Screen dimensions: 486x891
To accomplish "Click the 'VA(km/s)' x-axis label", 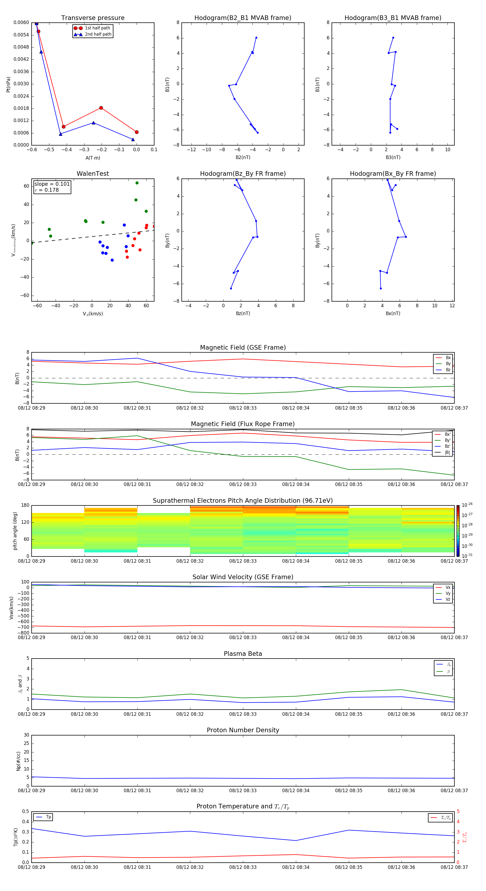I will (x=93, y=314).
